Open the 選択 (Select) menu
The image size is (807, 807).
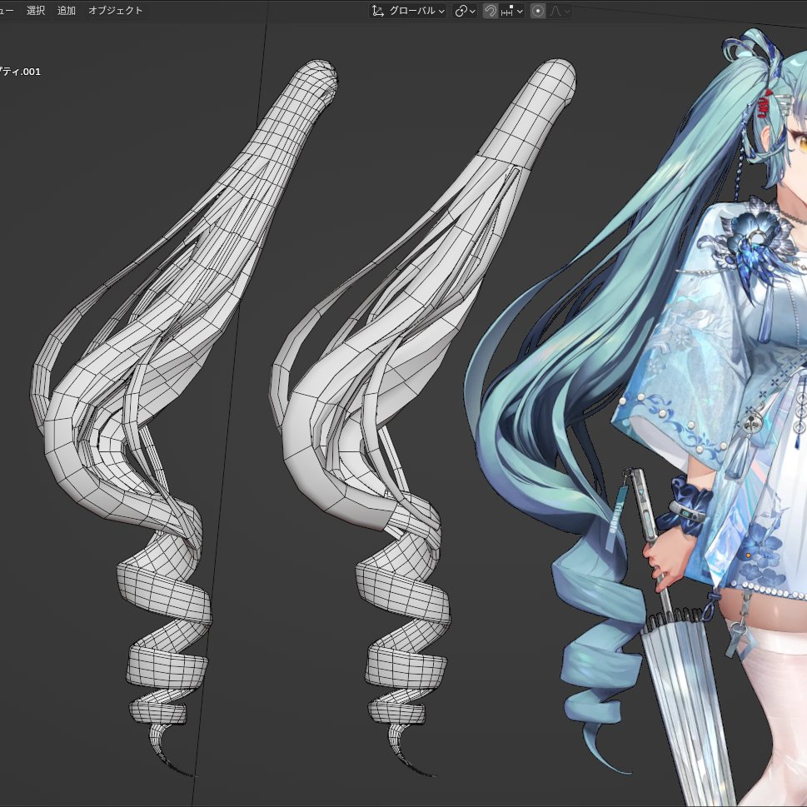point(36,10)
